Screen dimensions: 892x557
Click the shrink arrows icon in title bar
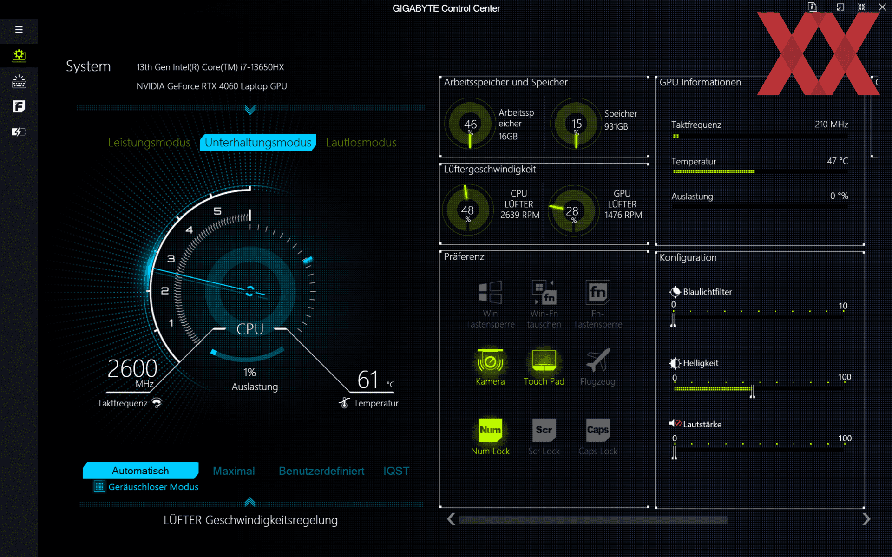coord(861,7)
